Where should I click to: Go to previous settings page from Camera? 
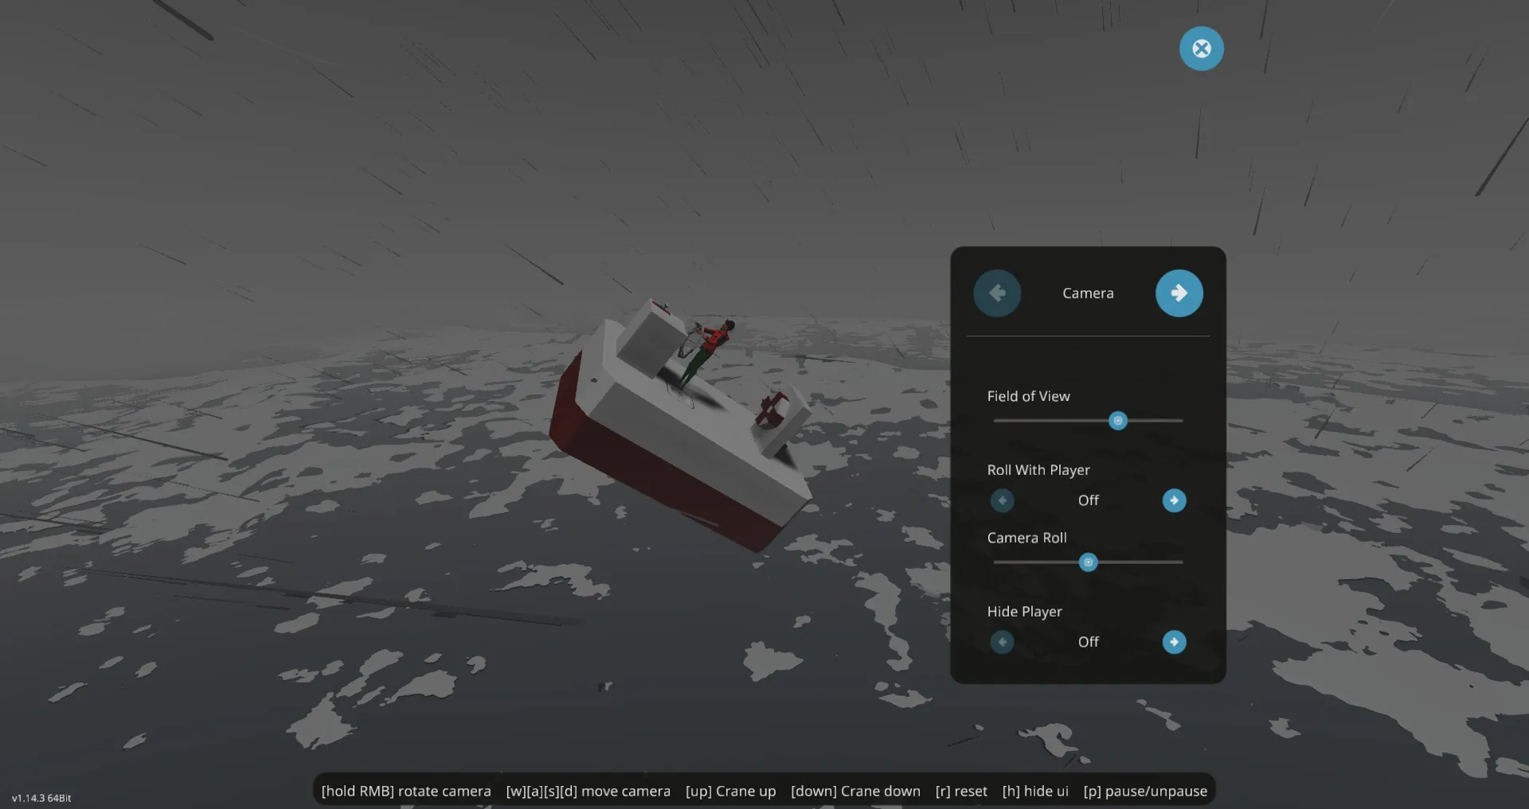(997, 294)
